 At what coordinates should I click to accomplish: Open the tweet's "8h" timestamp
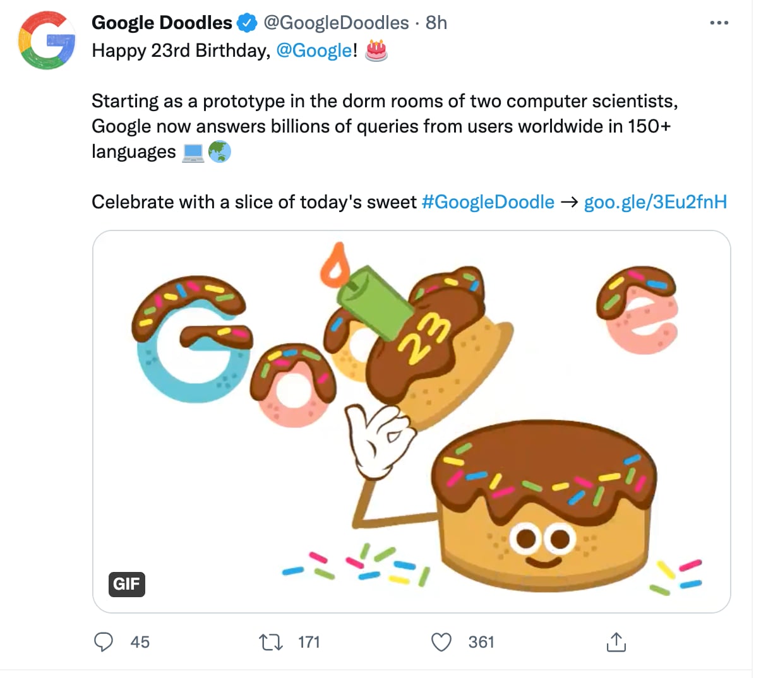point(436,23)
